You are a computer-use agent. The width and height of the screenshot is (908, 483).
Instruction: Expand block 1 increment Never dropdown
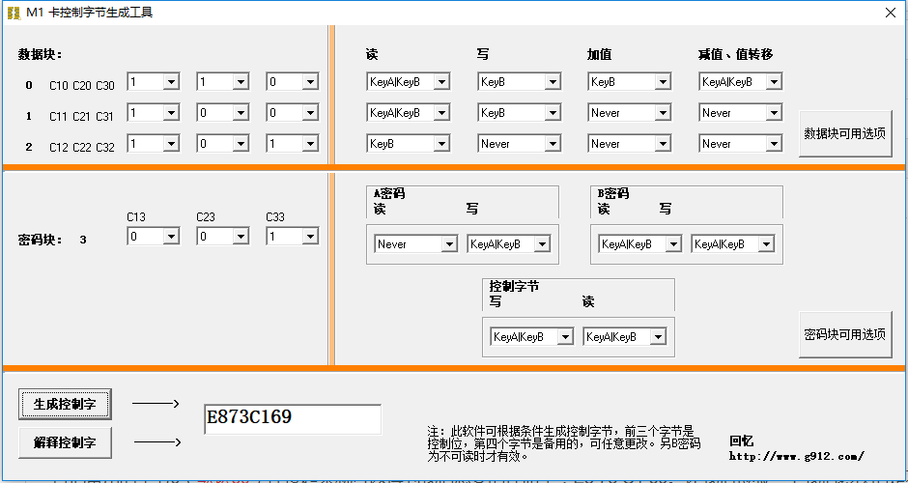tap(663, 112)
